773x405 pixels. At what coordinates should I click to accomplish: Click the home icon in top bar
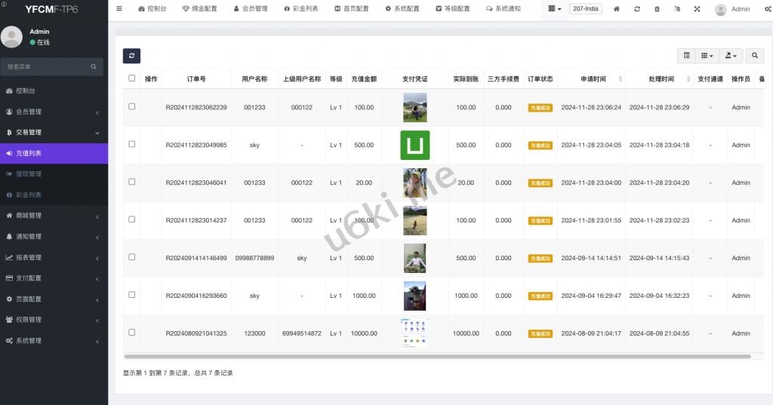point(617,9)
